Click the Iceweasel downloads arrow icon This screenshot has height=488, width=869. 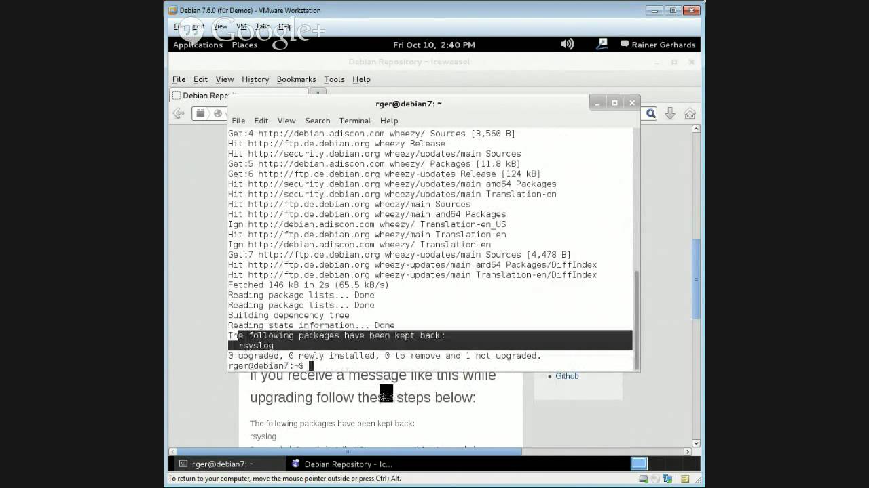(670, 114)
